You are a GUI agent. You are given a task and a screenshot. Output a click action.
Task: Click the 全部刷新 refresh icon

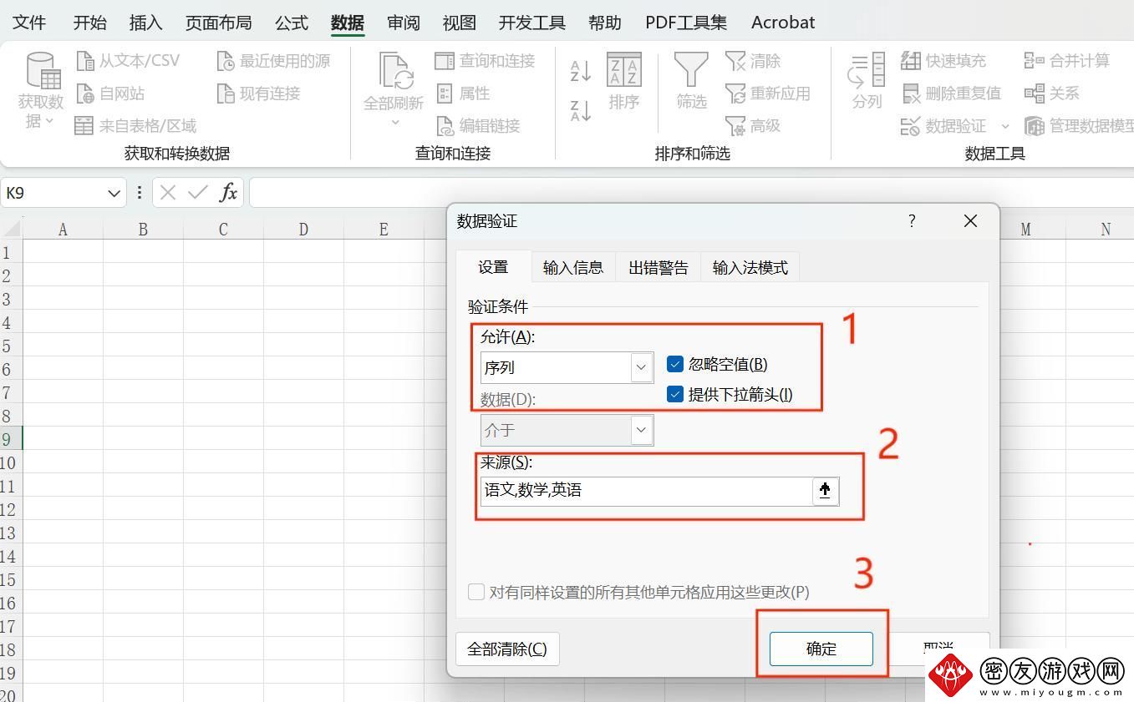click(x=394, y=70)
